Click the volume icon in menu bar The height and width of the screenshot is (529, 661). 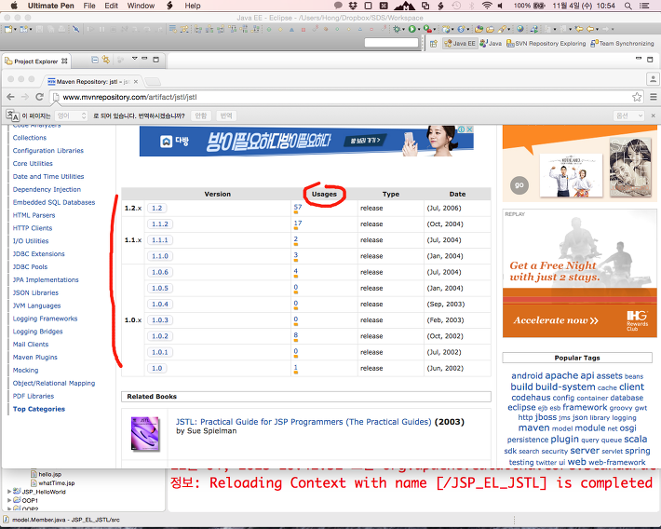pyautogui.click(x=500, y=6)
